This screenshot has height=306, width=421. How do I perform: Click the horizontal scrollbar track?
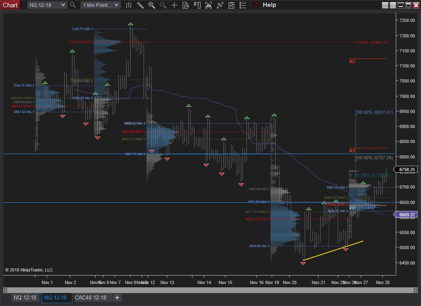210,290
